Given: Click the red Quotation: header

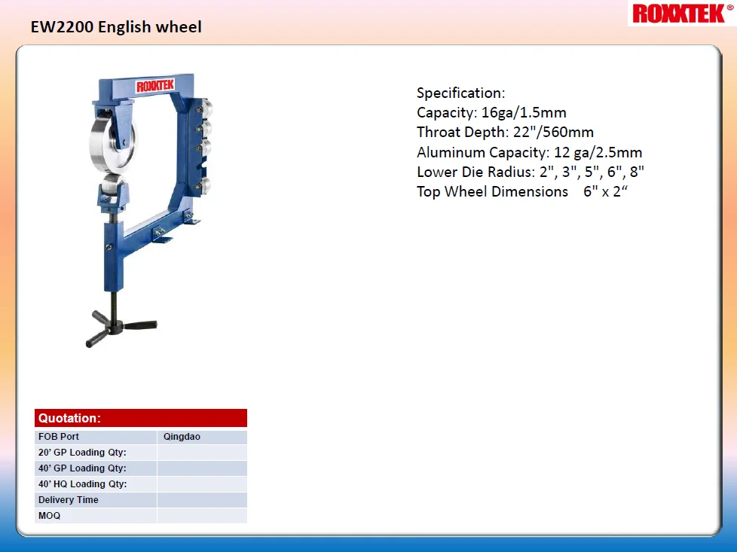Looking at the screenshot, I should [x=140, y=418].
